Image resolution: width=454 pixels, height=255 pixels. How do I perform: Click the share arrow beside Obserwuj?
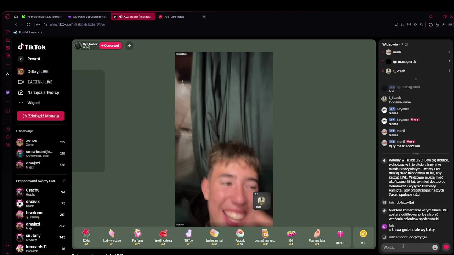[x=129, y=45]
